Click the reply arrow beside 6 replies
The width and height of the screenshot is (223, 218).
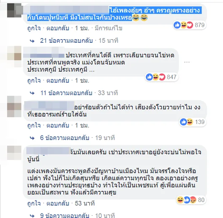(x=32, y=138)
